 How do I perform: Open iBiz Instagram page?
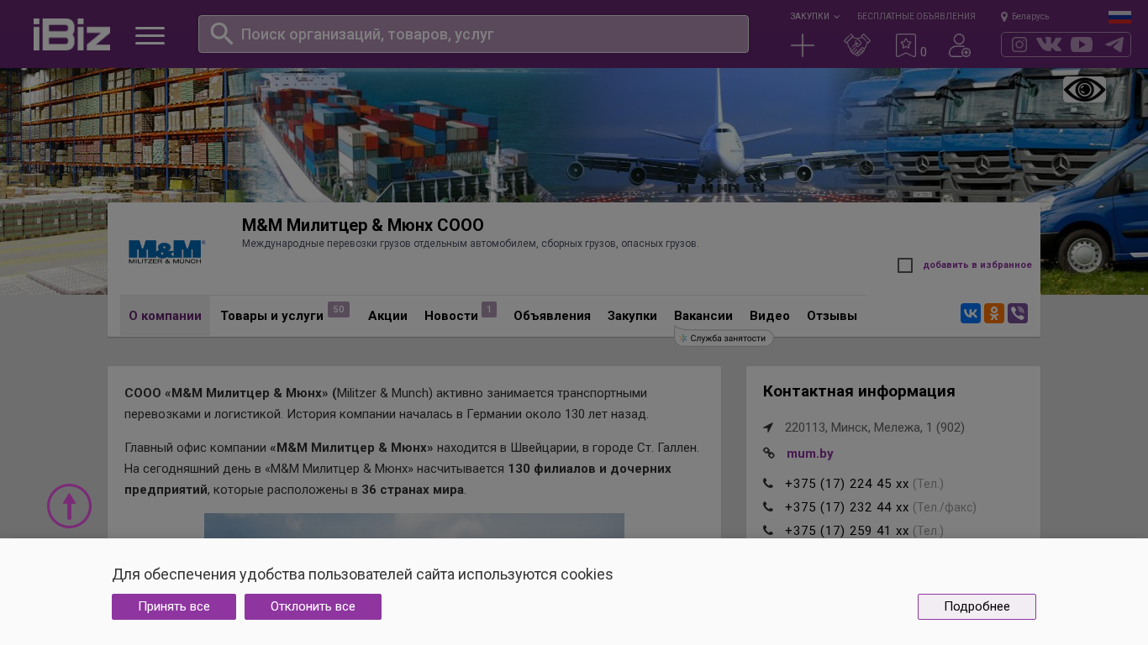pos(1019,45)
